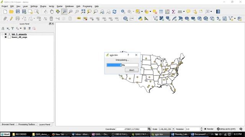Viewport: 245px width, 137px height.
Task: Select the lab_5_airports layer name
Action: click(19, 34)
